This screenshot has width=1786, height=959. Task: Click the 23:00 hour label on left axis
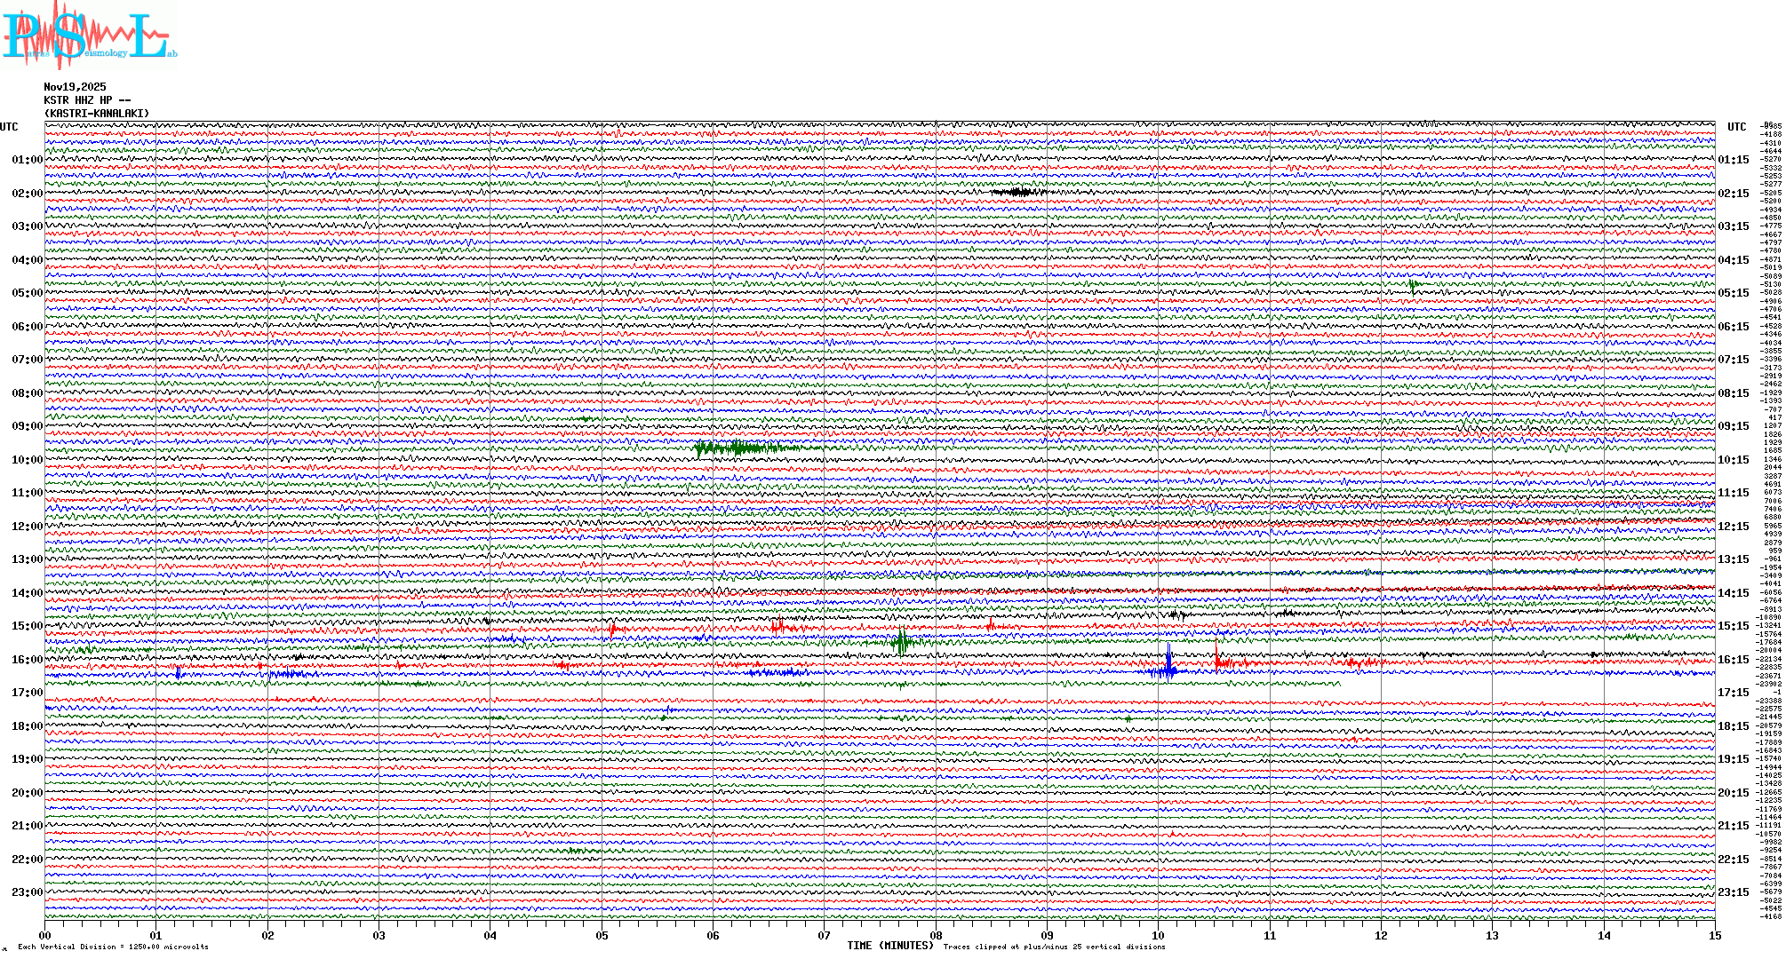(27, 892)
